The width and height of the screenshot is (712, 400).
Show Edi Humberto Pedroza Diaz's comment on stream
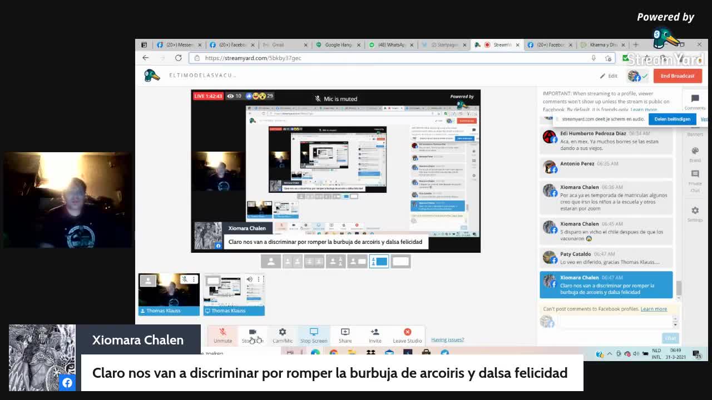(606, 141)
